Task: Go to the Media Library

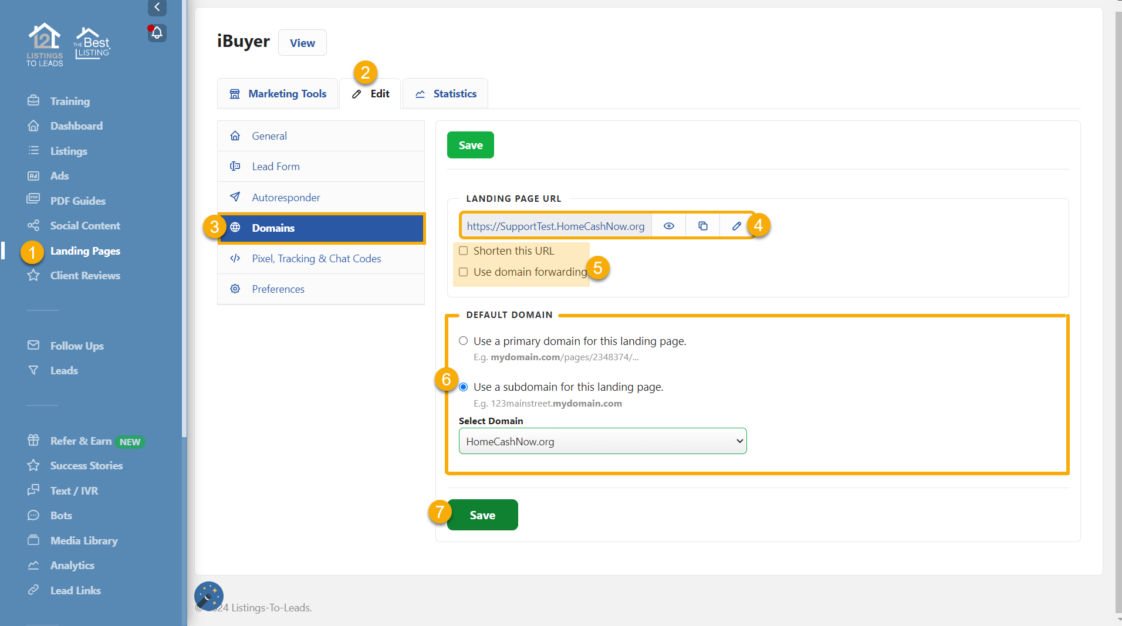Action: [x=84, y=540]
